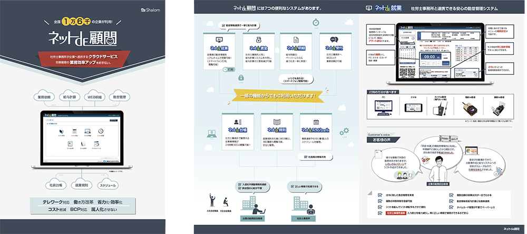Viewport: 527px width, 234px height.
Task: Click the checkbox beside 複数の休憩時間を登録可能
Action: 380,201
